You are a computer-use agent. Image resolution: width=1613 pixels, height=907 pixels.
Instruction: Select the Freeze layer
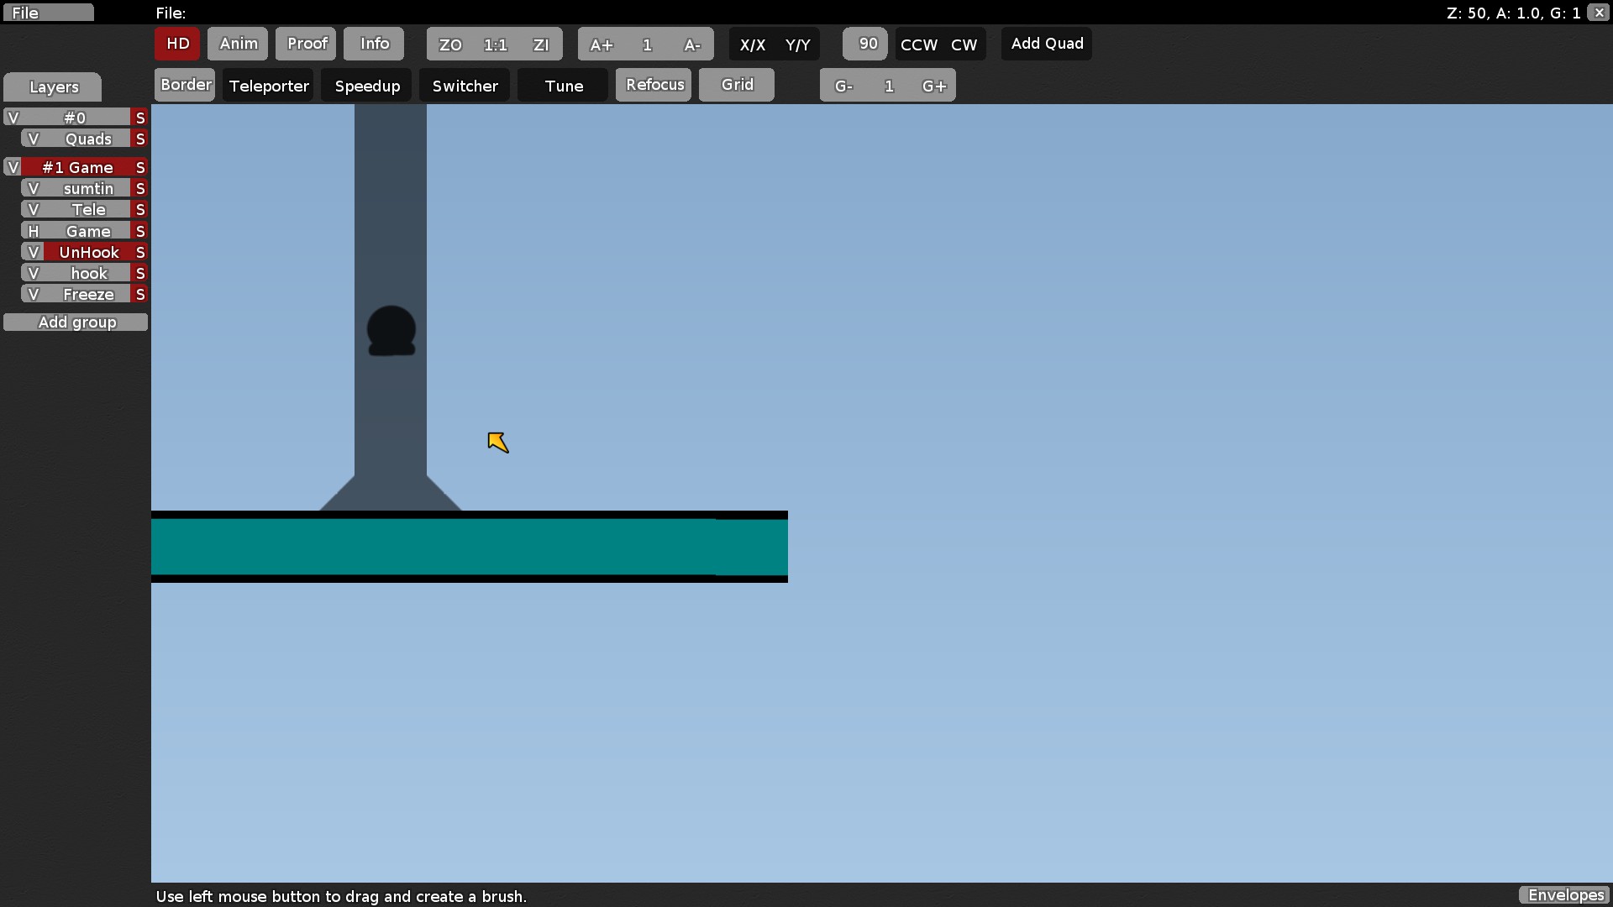[88, 294]
